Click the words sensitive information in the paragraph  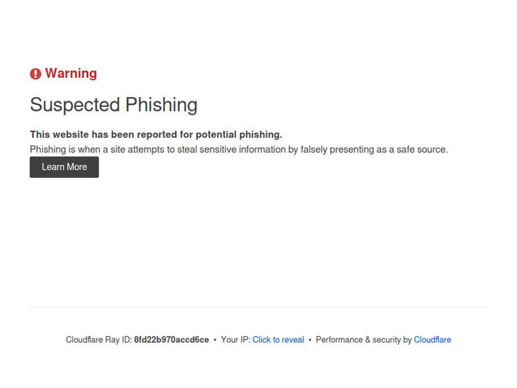click(245, 149)
